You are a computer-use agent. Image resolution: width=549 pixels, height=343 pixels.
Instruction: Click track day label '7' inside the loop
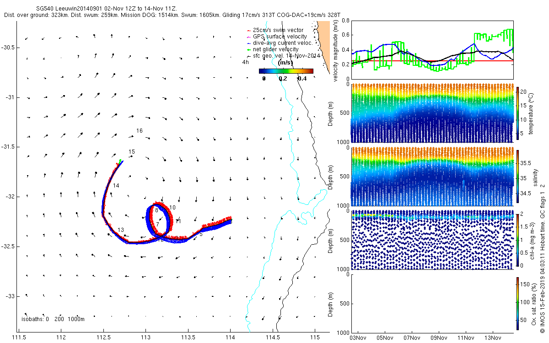click(158, 224)
